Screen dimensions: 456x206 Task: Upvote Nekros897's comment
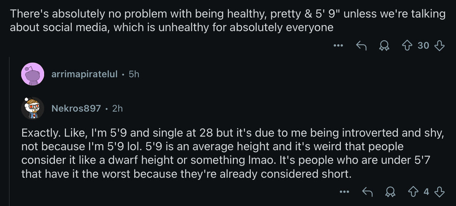point(413,192)
